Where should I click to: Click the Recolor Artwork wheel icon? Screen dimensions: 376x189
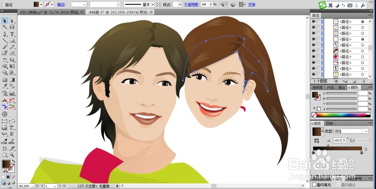pos(233,5)
